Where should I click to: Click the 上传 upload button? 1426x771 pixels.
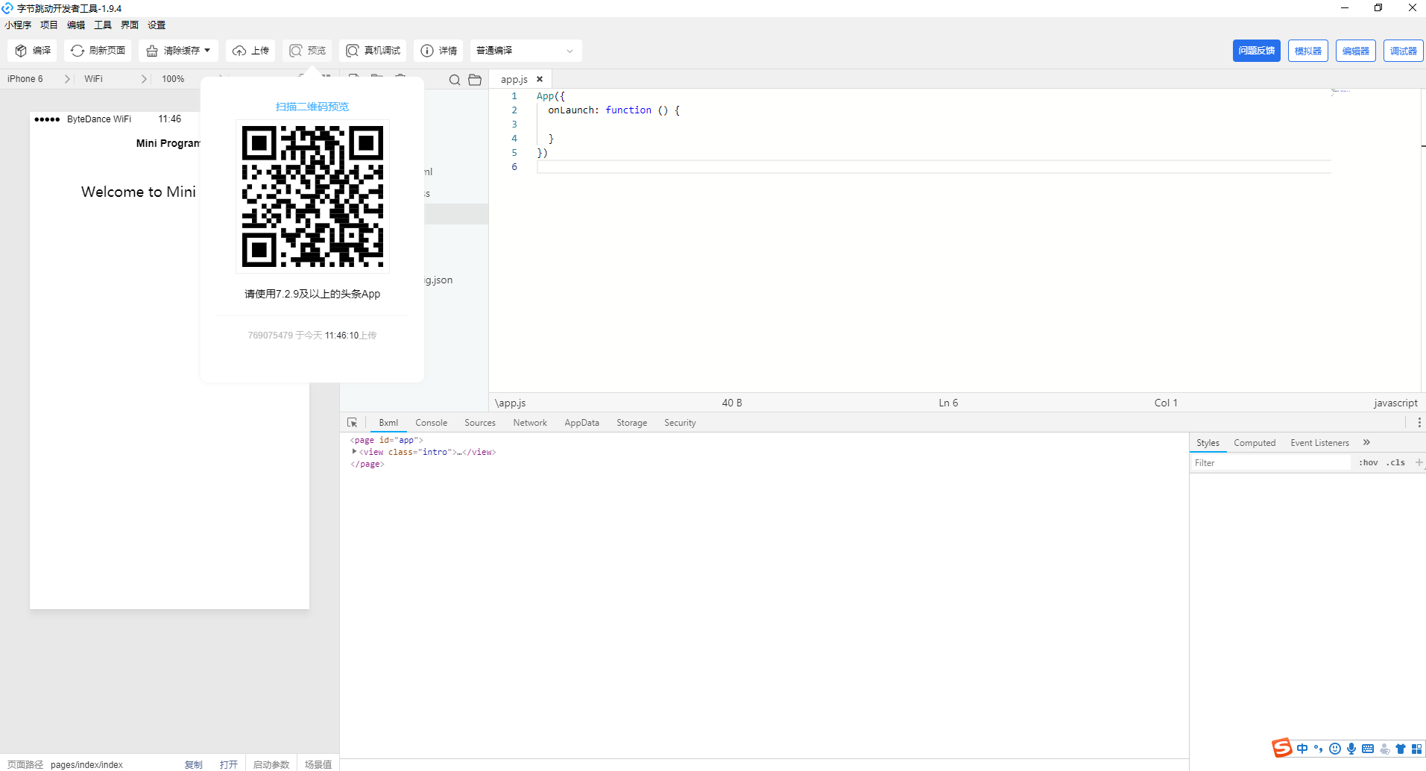click(250, 51)
